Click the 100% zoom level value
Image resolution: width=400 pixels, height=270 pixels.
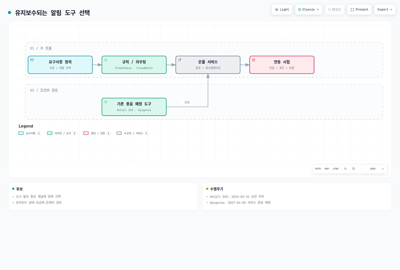373,169
